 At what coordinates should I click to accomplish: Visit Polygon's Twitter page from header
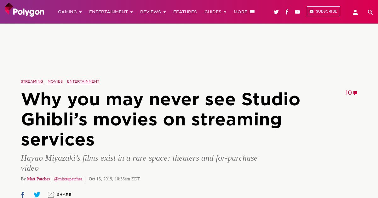276,12
